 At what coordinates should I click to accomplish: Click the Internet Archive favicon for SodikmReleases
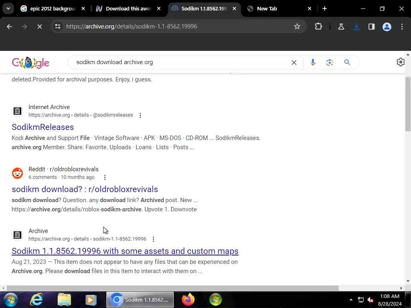tap(17, 111)
